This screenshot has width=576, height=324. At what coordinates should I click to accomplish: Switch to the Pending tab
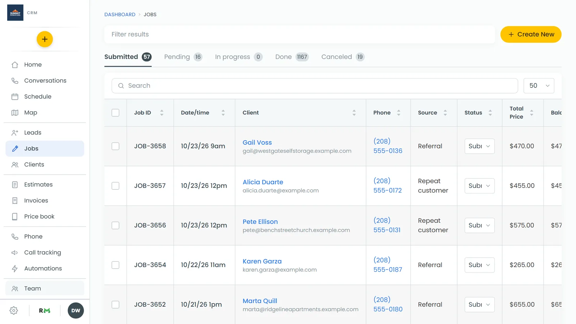point(183,57)
